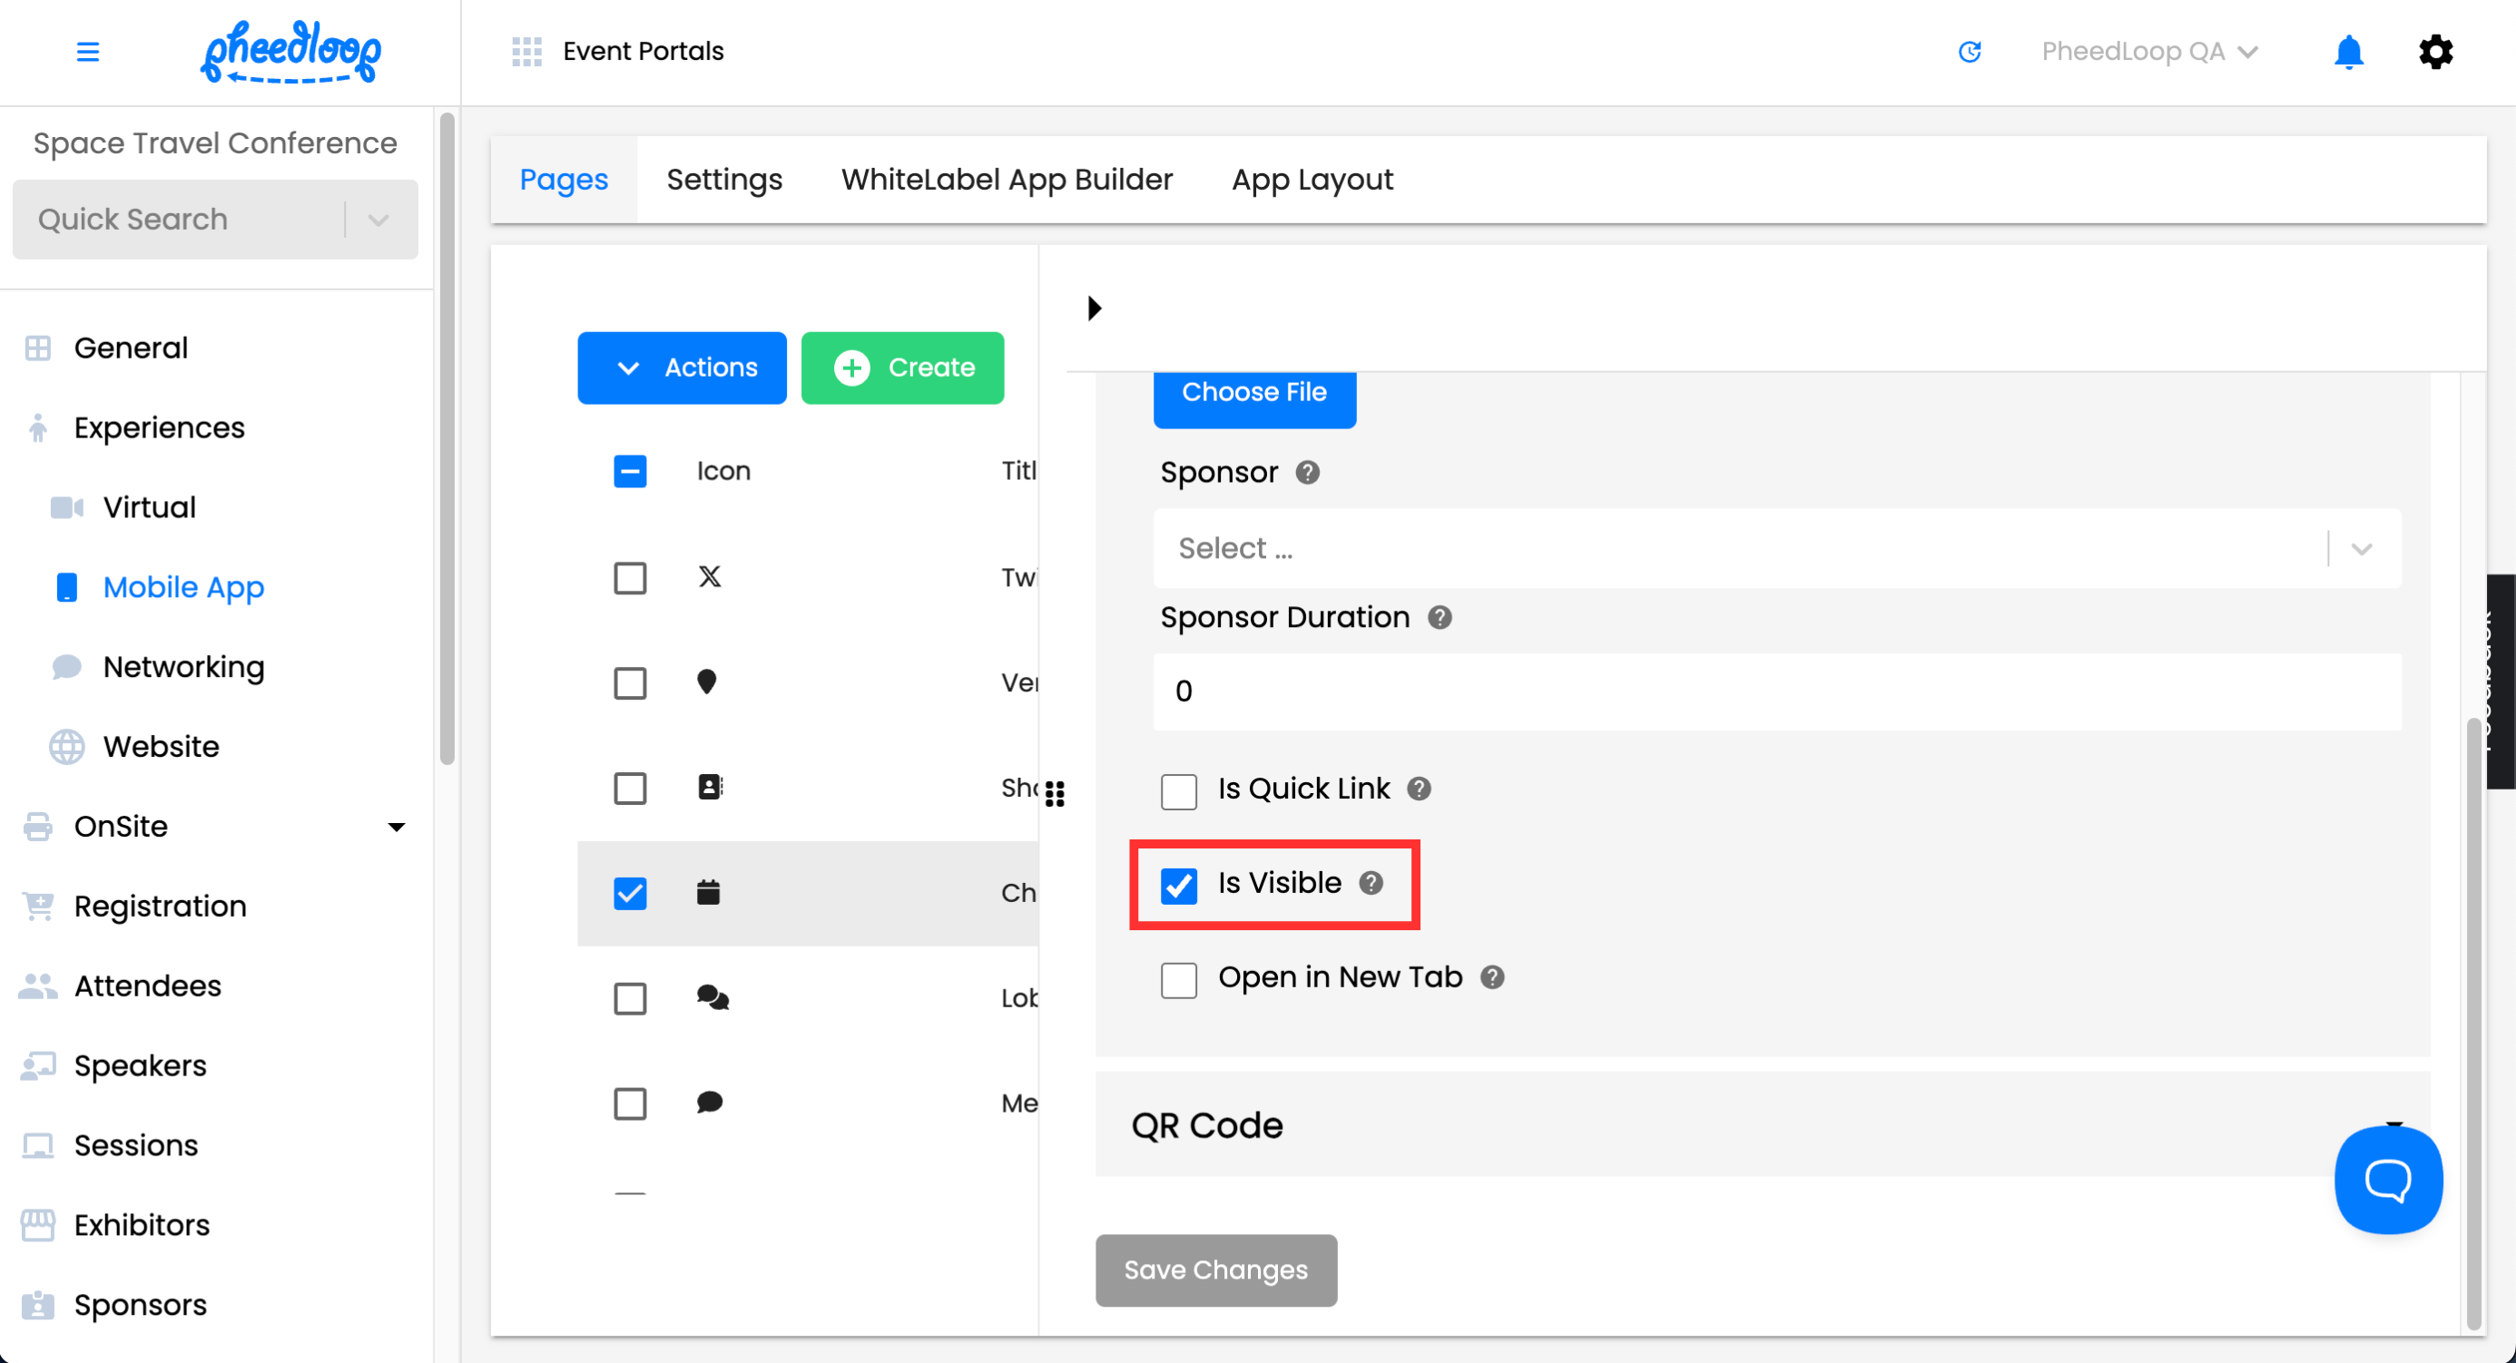Click the contact card page icon
This screenshot has height=1363, width=2516.
click(x=710, y=787)
